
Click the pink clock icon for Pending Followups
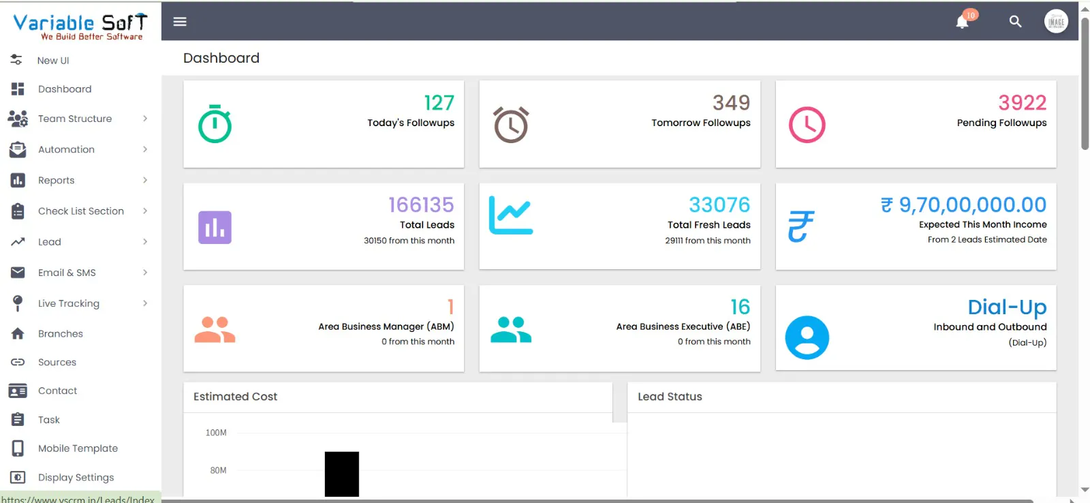[807, 125]
